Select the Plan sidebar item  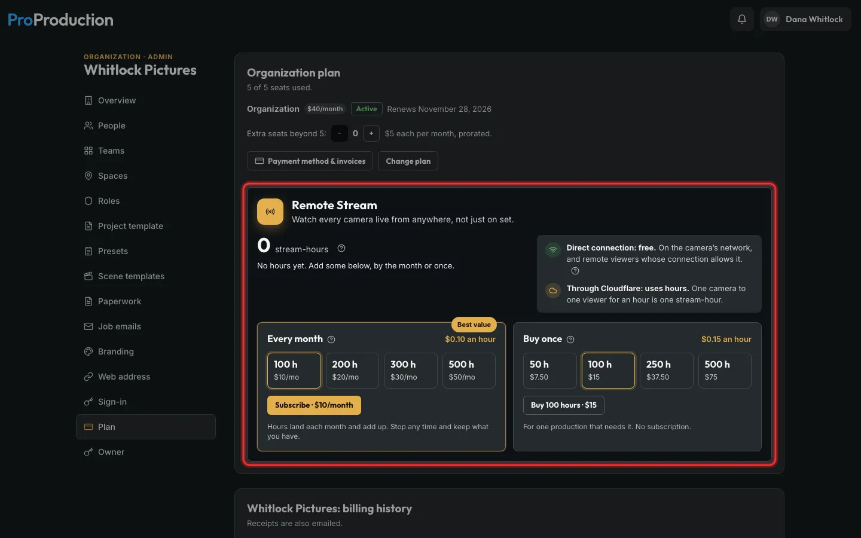(x=146, y=427)
